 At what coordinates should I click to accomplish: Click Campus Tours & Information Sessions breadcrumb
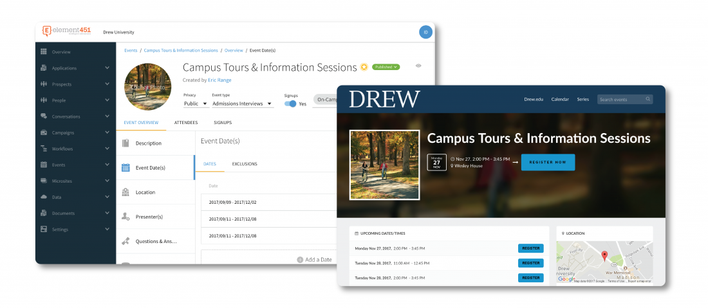point(181,51)
